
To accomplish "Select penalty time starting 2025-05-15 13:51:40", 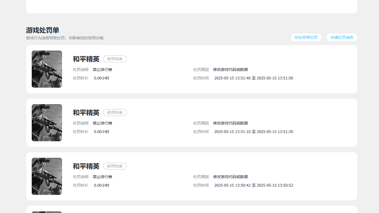I will pos(253,78).
